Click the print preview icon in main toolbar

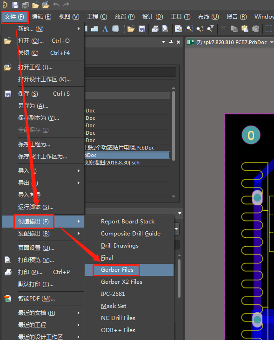(165, 29)
